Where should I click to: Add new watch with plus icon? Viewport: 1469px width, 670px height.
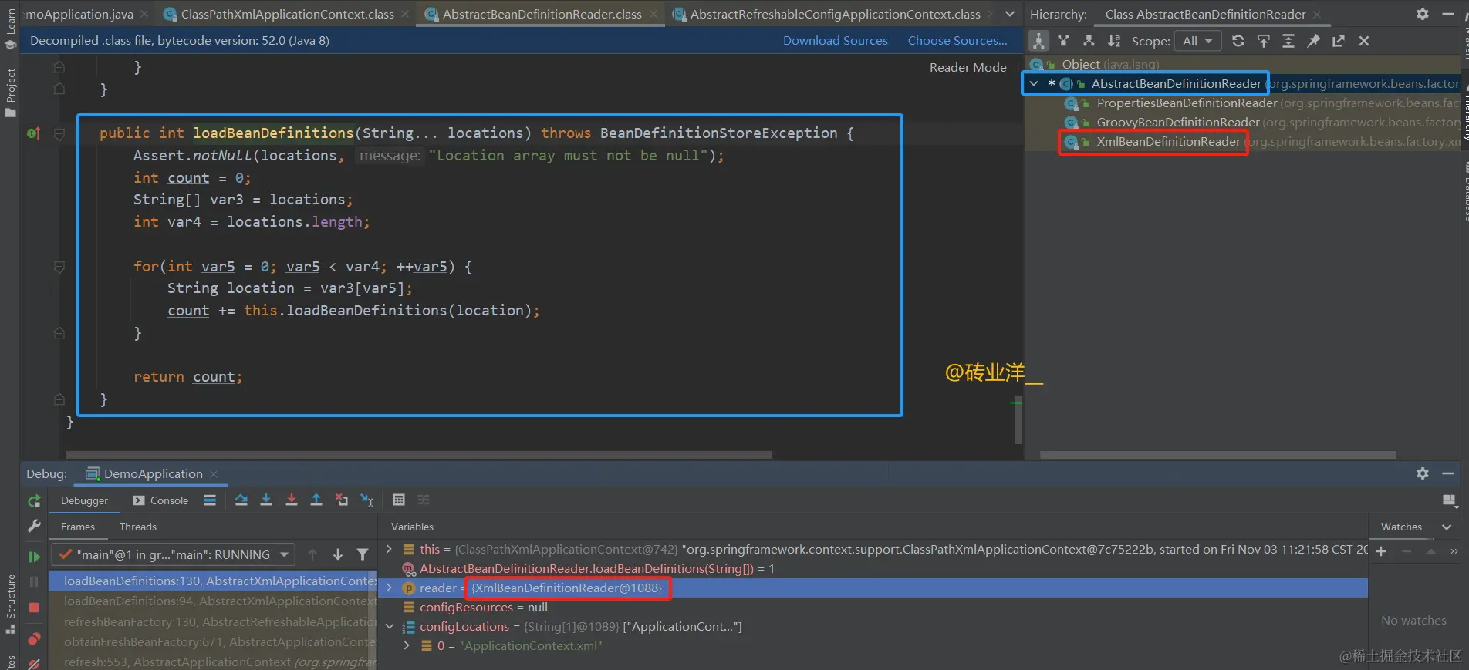(x=1381, y=551)
